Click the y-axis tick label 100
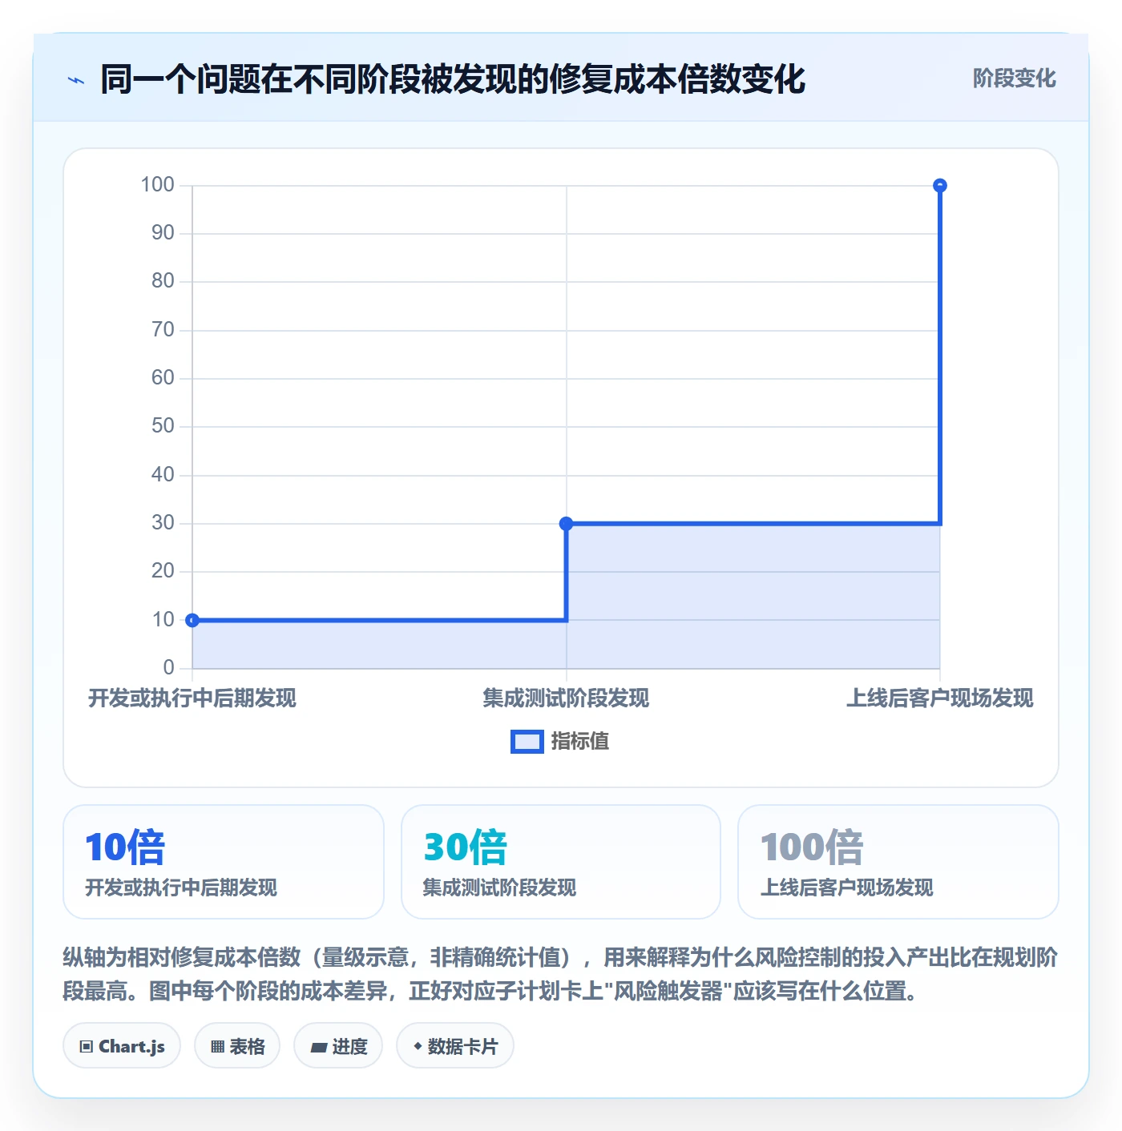 click(x=157, y=185)
